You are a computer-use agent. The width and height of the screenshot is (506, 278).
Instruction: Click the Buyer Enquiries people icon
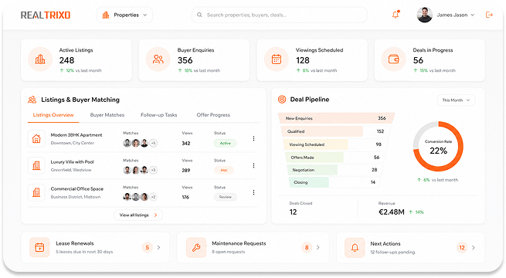click(x=158, y=59)
